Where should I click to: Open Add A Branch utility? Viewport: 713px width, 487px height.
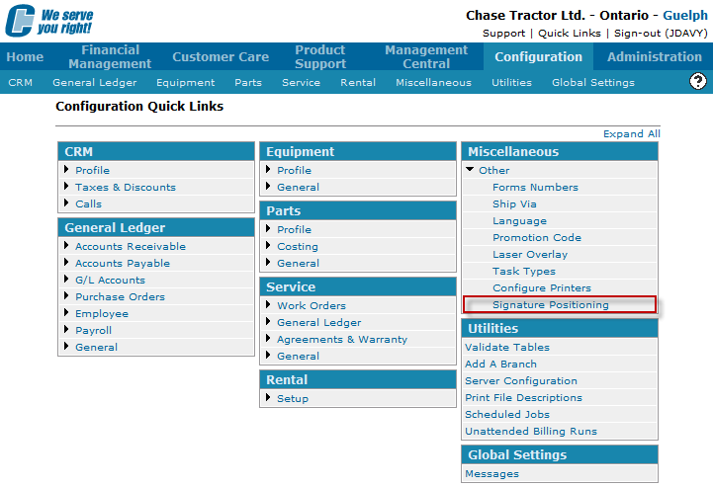click(500, 364)
